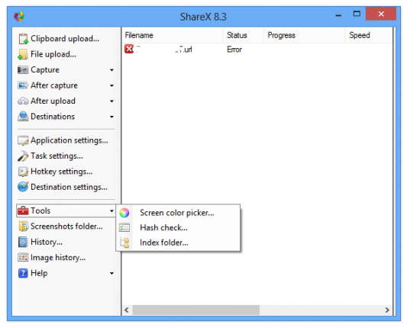Image resolution: width=420 pixels, height=328 pixels.
Task: Click the Capture camera icon
Action: pos(23,70)
